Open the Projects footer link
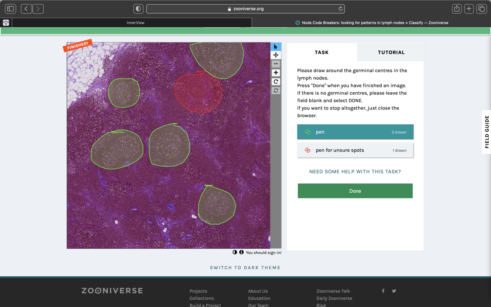This screenshot has width=491, height=307. 198,291
